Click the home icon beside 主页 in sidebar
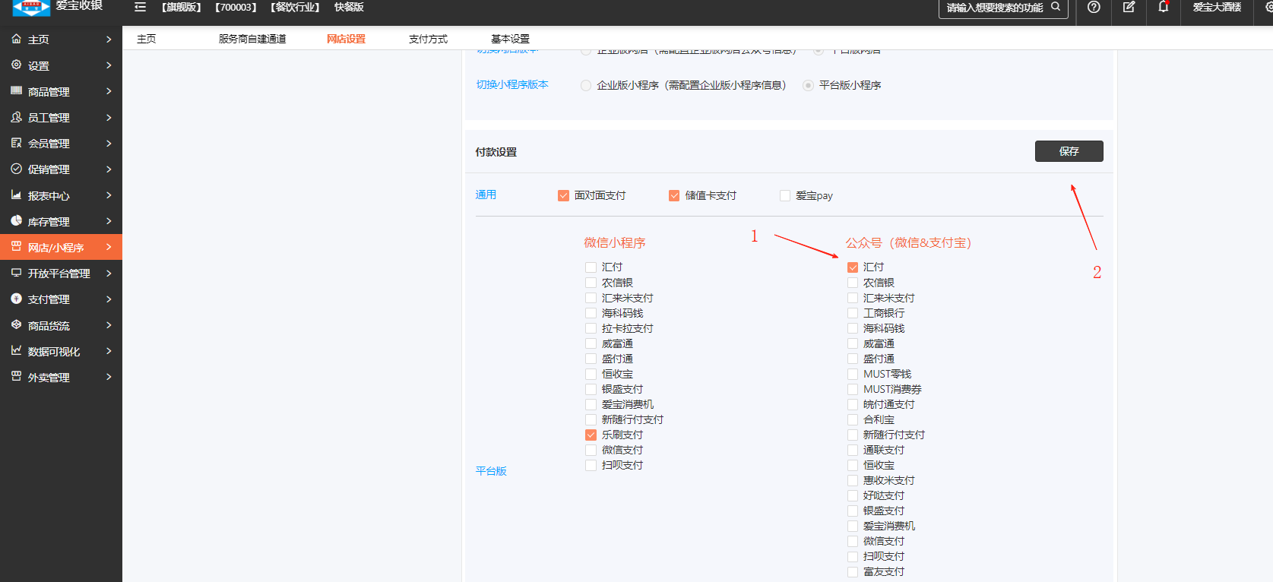This screenshot has height=582, width=1273. 16,39
